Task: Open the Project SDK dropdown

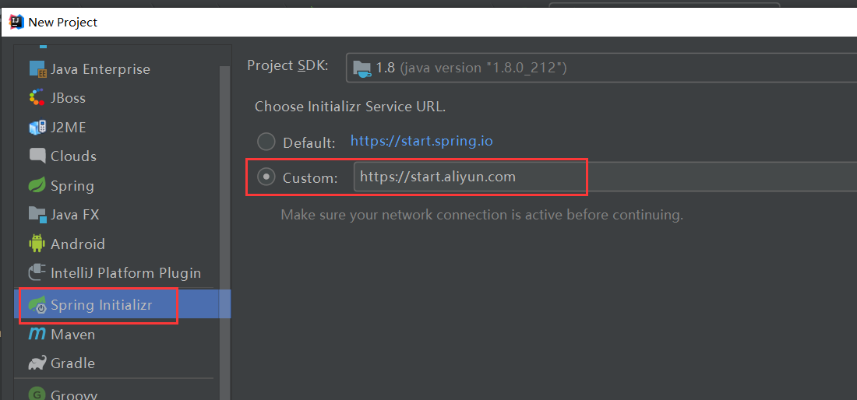Action: 601,68
